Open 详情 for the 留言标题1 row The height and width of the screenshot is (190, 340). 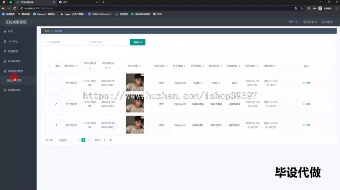(306, 125)
